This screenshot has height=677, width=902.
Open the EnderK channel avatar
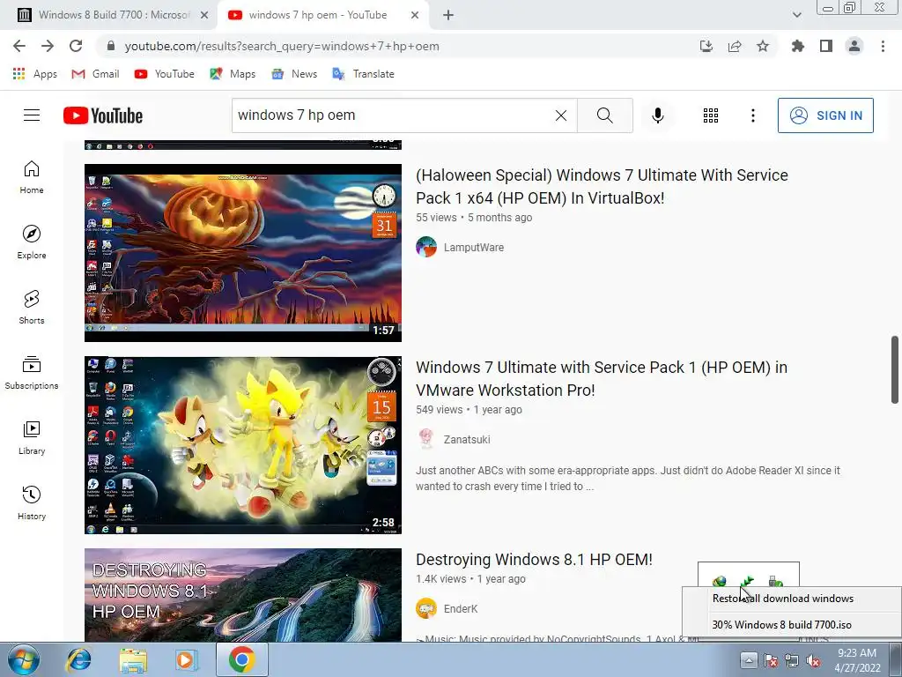pyautogui.click(x=426, y=608)
